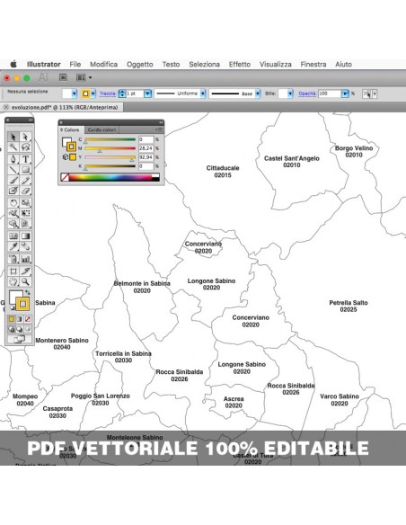Click the stroke weight stepper arrows

click(122, 93)
